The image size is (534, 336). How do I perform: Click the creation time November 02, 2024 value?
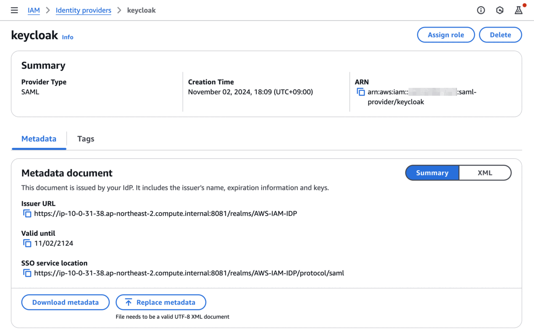pyautogui.click(x=251, y=92)
